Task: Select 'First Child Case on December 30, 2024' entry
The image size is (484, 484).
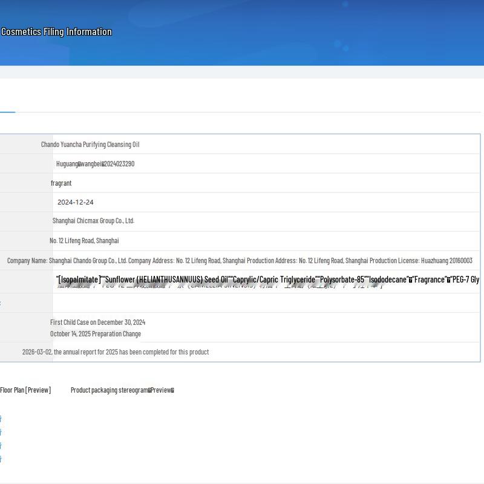Action: [97, 322]
